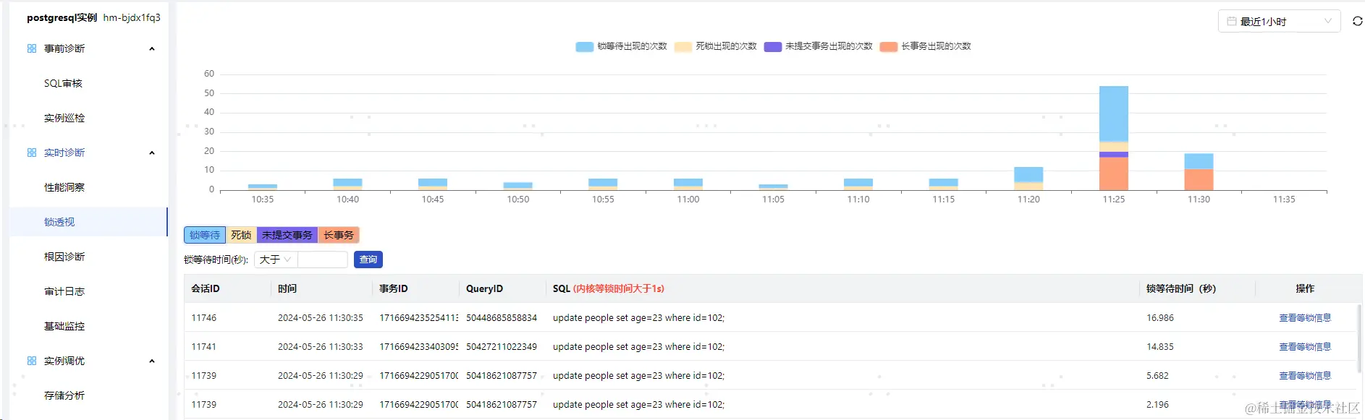Click the 11:30 bar in the chart
This screenshot has height=420, width=1365.
1199,172
